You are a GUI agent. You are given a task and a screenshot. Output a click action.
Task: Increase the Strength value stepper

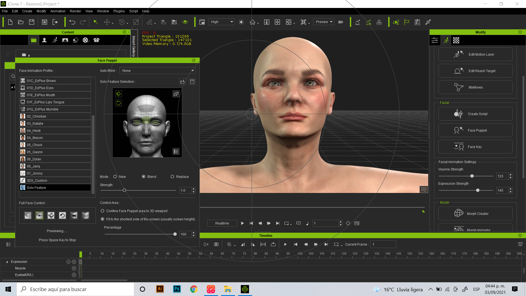(194, 189)
